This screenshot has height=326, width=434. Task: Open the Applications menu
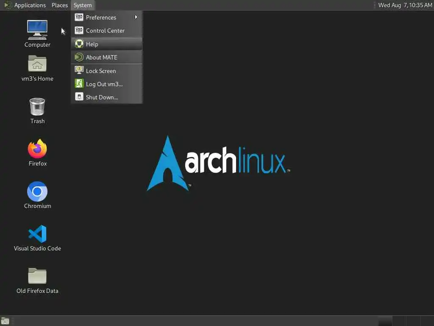(30, 5)
